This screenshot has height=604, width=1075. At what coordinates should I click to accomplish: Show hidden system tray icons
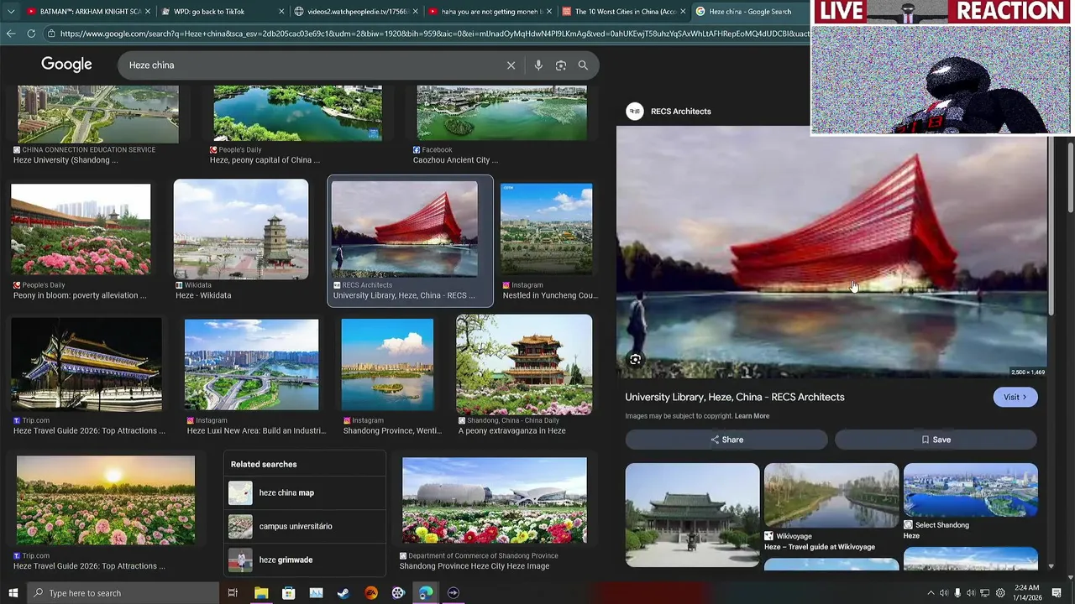click(x=930, y=593)
